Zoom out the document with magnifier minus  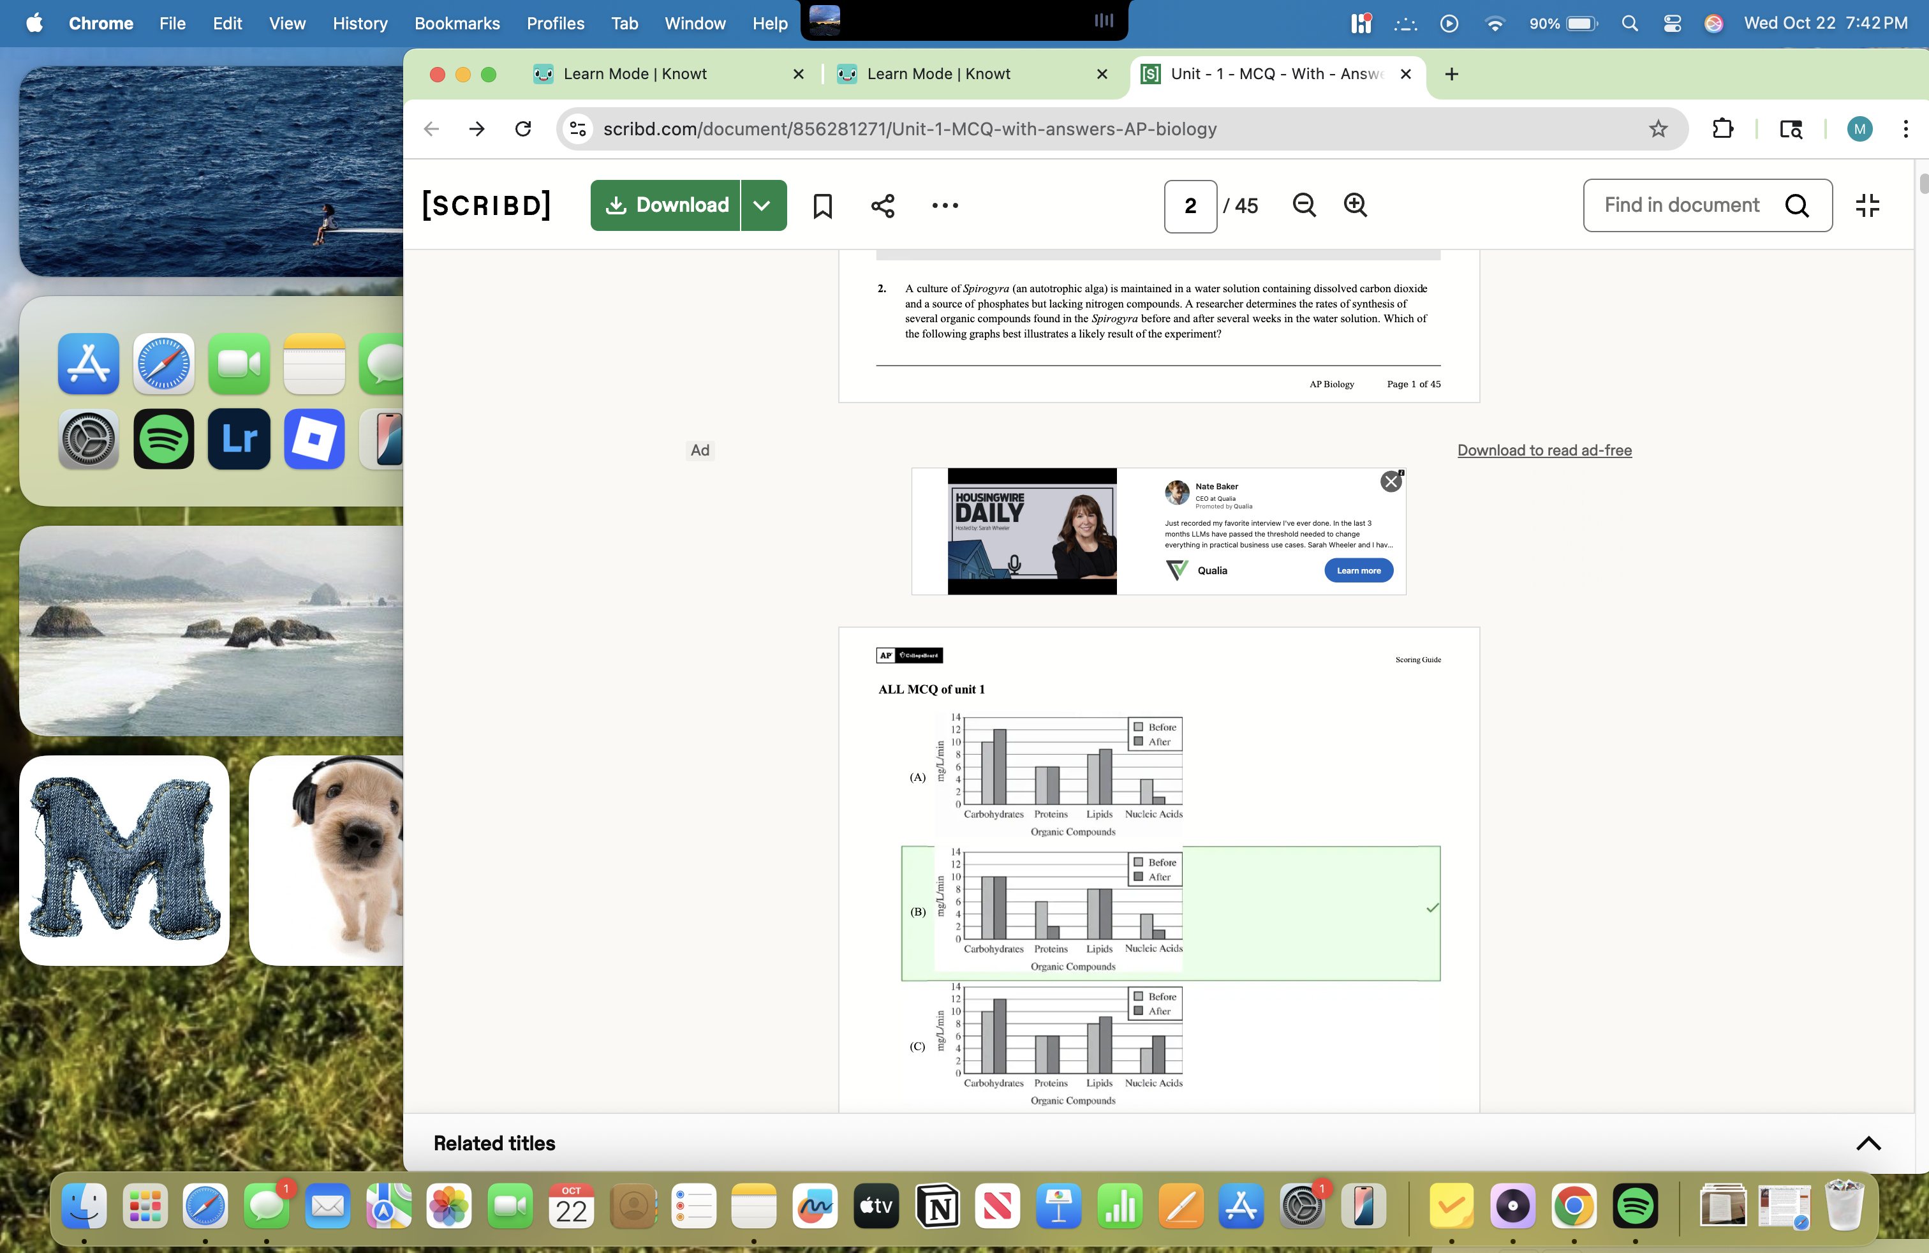pyautogui.click(x=1303, y=206)
